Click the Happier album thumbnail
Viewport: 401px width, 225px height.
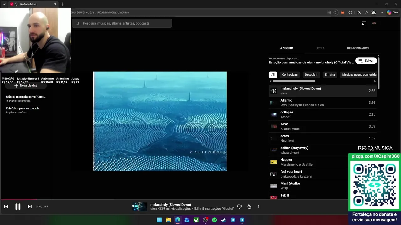pyautogui.click(x=274, y=162)
